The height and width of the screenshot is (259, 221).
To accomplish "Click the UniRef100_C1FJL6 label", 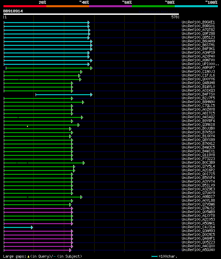I will click(x=198, y=75).
